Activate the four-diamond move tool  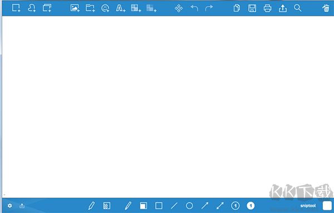point(179,8)
